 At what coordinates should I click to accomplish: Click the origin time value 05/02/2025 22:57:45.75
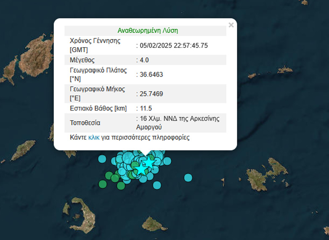174,45
